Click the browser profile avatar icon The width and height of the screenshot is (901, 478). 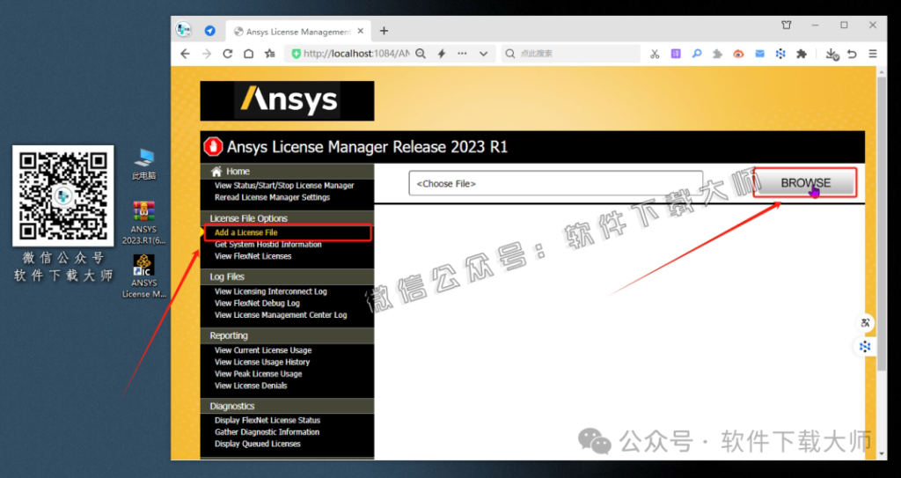click(x=183, y=30)
